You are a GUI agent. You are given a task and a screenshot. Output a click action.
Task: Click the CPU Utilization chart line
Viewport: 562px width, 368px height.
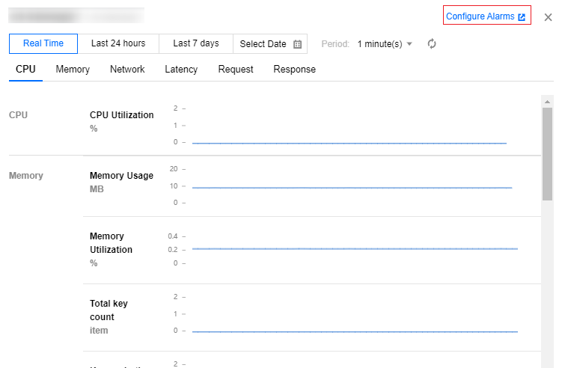pyautogui.click(x=349, y=143)
